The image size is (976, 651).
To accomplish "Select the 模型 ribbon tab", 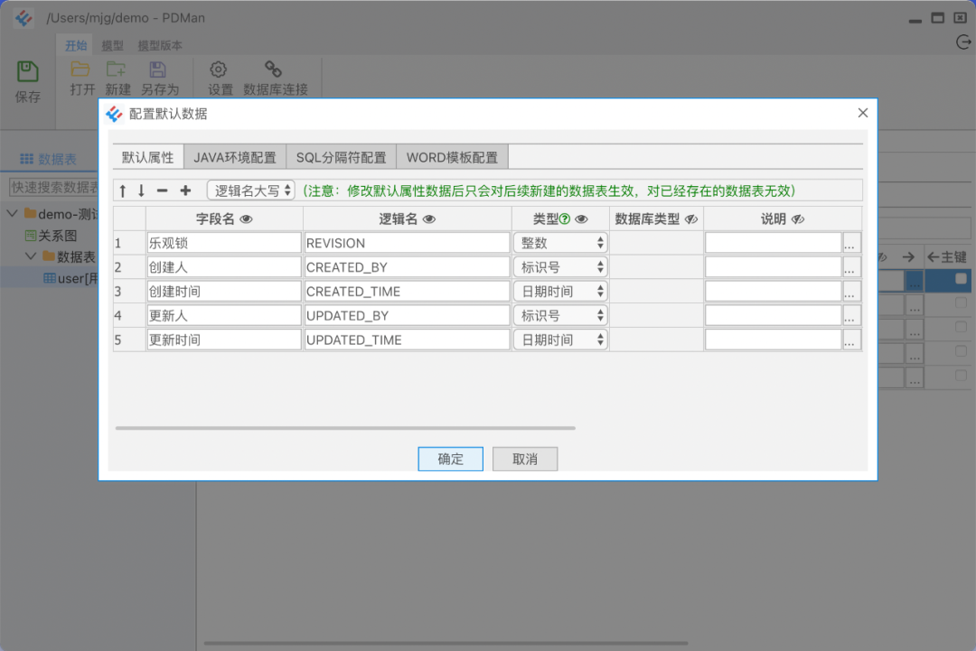I will (x=113, y=45).
